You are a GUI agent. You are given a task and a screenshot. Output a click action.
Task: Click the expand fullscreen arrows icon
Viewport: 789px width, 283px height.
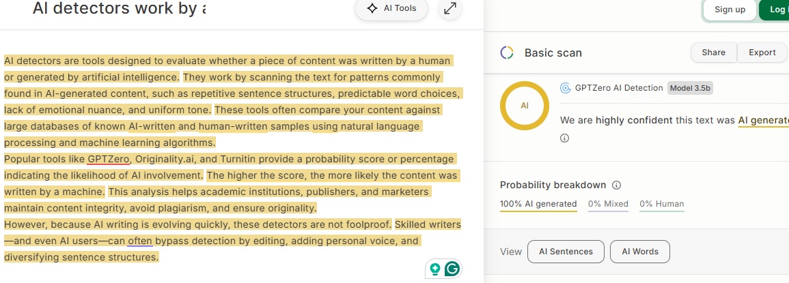point(450,9)
